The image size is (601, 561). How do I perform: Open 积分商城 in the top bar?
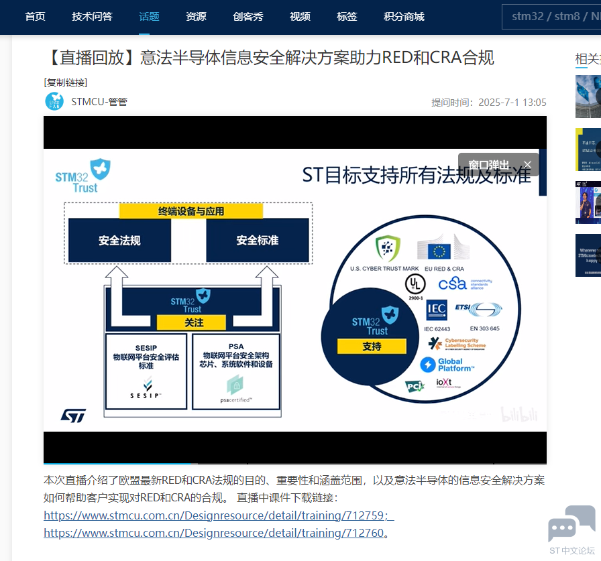point(404,17)
